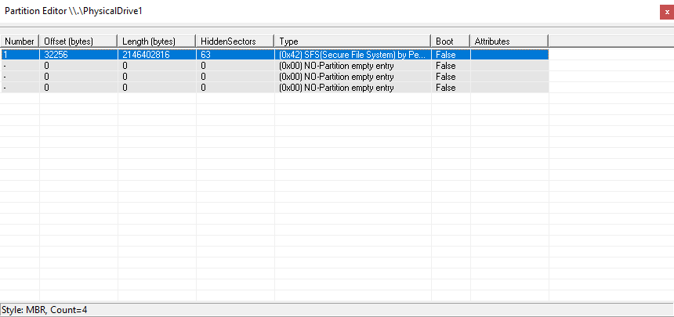Select the (0x42) SFS Secure File System entry

pos(353,55)
